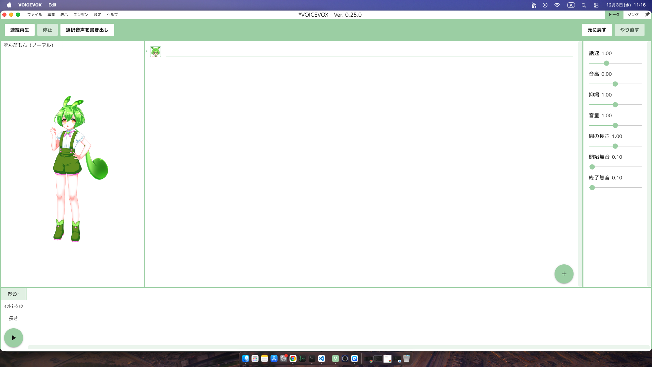Click the Zundamon character icon in text row
The width and height of the screenshot is (652, 367).
156,52
